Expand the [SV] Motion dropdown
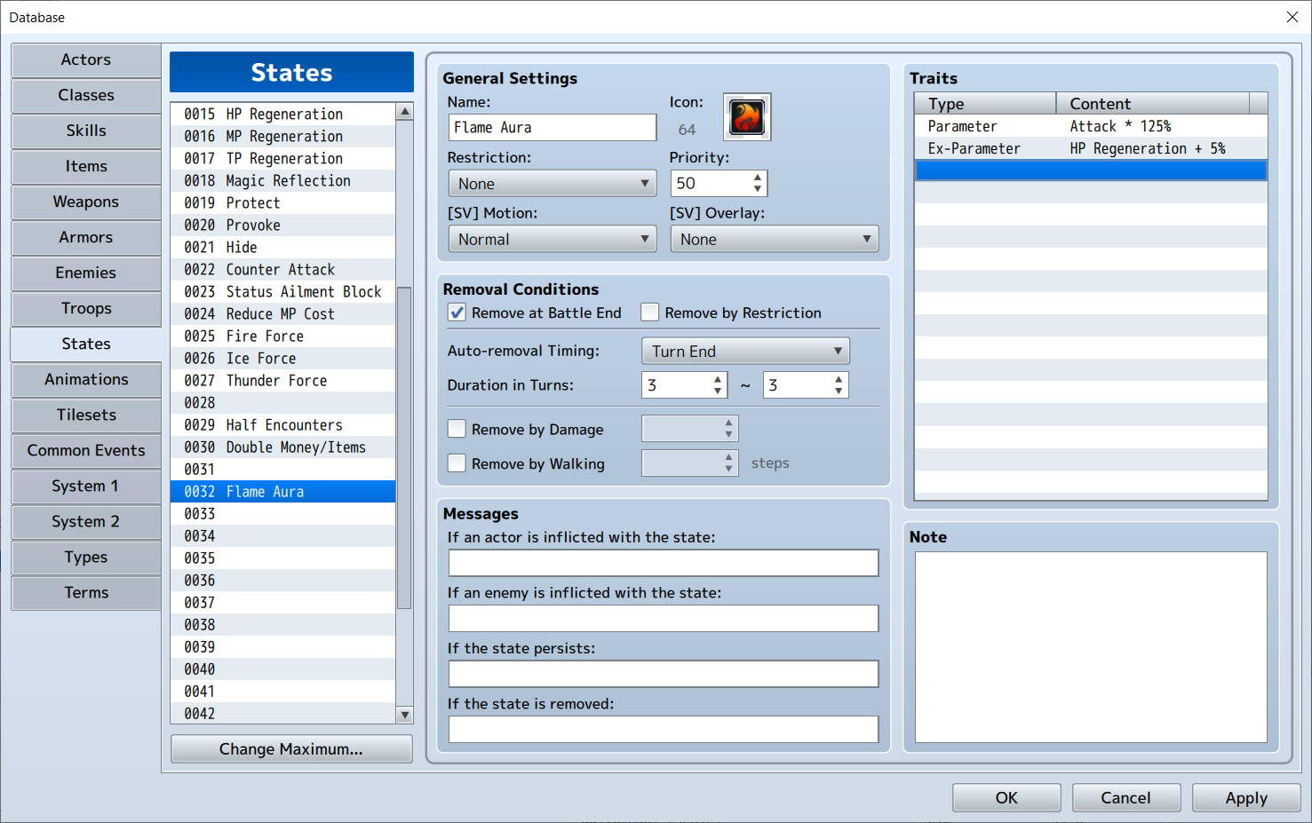The width and height of the screenshot is (1312, 823). coord(552,239)
